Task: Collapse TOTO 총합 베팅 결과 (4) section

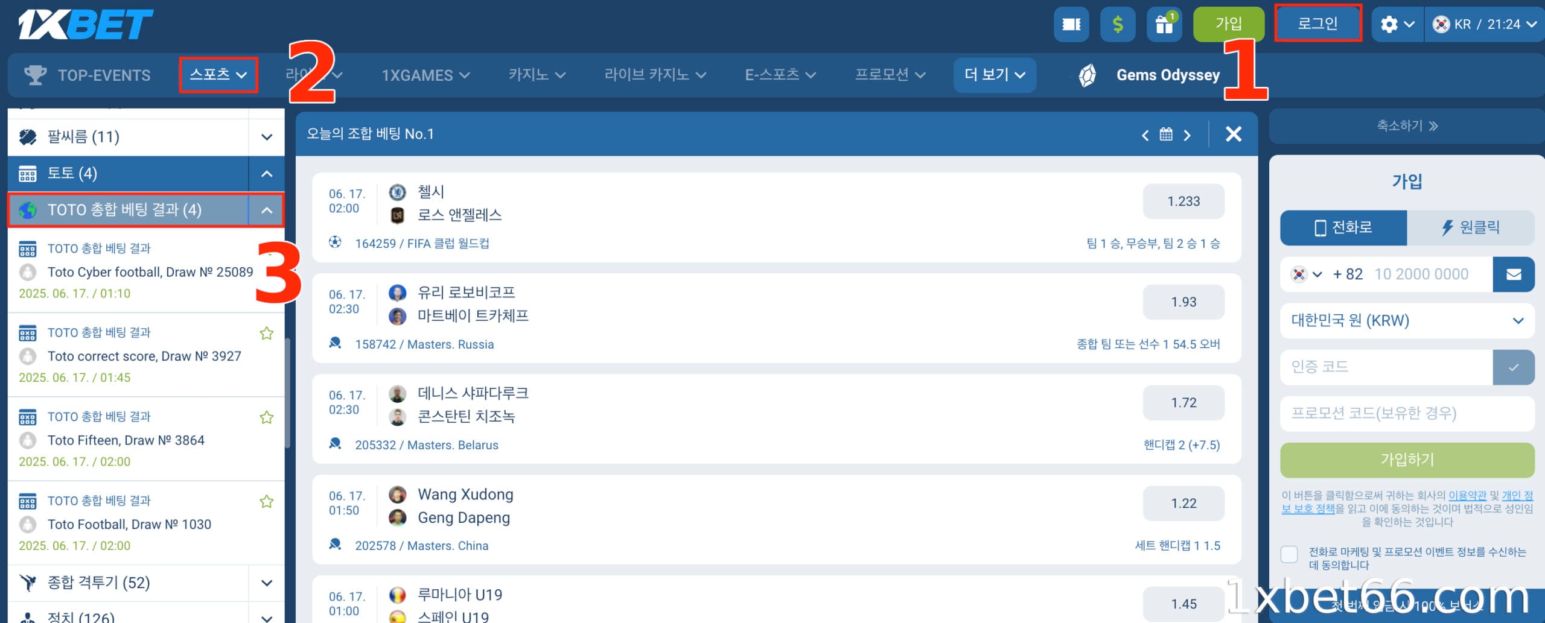Action: point(266,210)
